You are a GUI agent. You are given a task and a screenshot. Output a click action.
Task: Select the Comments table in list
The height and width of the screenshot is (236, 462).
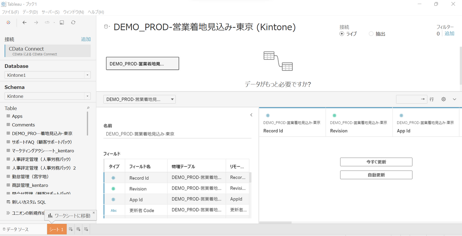click(23, 125)
